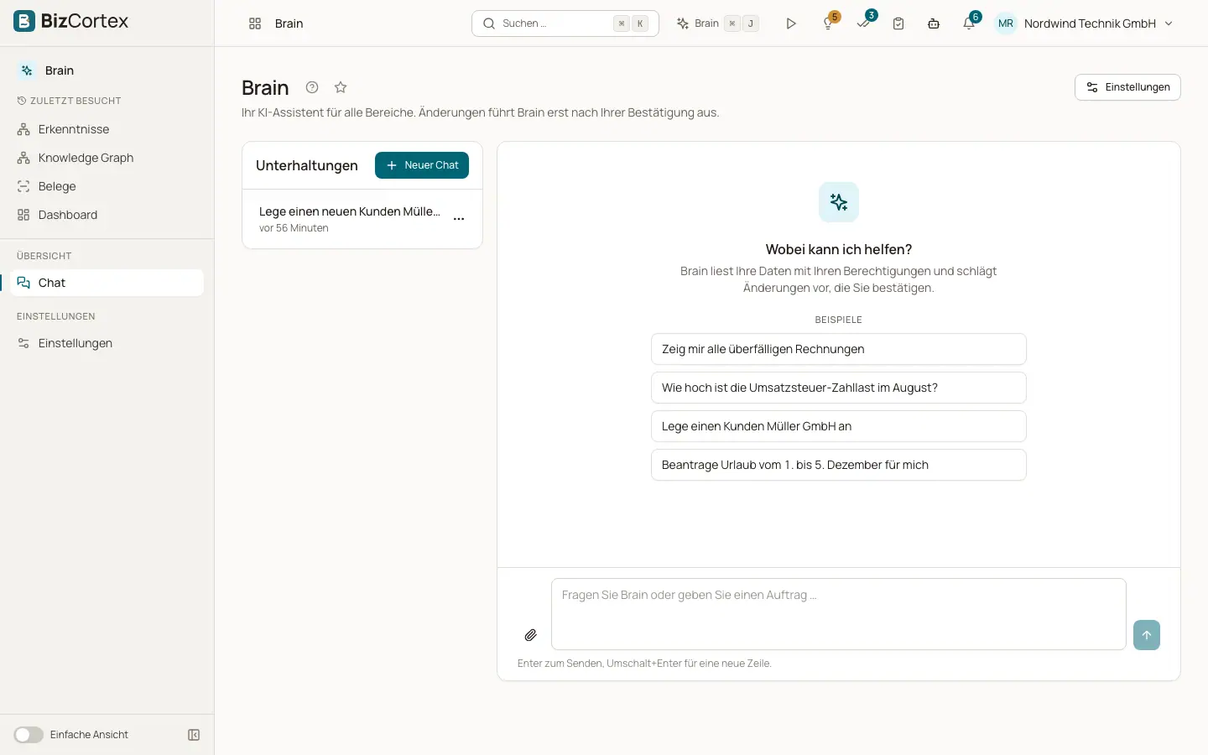1208x755 pixels.
Task: Open conversation 'Lege einen neuen Kunden Mülle...'
Action: pos(350,219)
